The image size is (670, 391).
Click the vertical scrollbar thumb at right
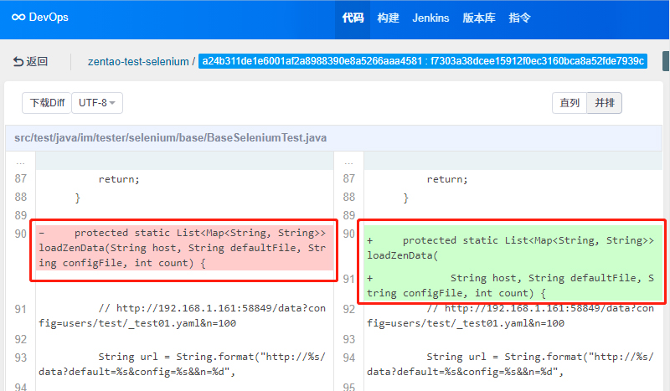[x=666, y=61]
